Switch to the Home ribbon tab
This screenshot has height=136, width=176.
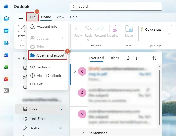tap(46, 17)
